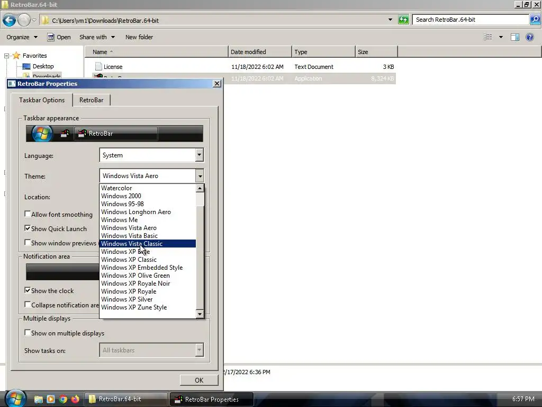The height and width of the screenshot is (407, 542).
Task: Click the Explorer back arrow button
Action: click(x=10, y=20)
